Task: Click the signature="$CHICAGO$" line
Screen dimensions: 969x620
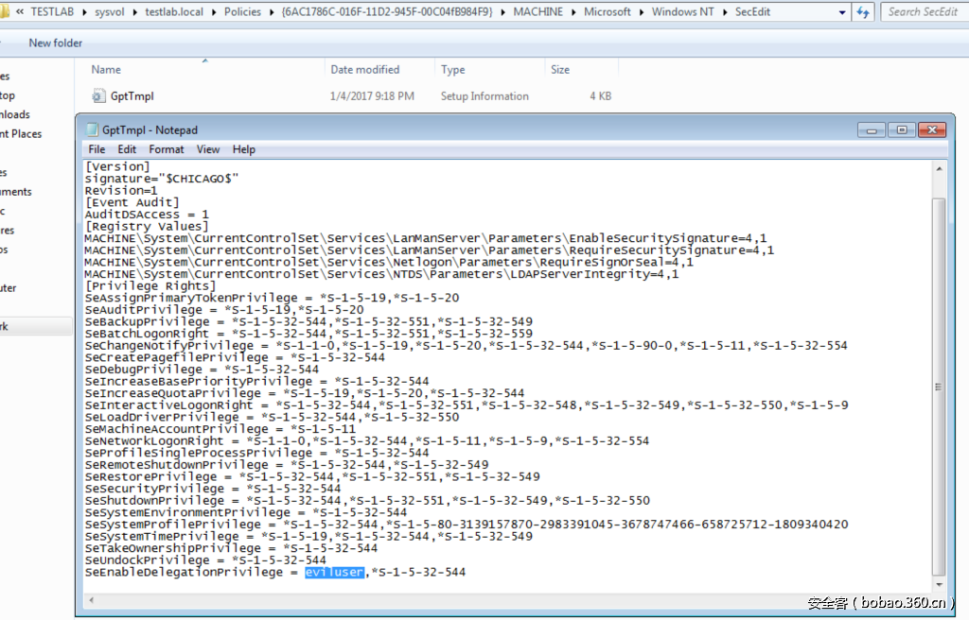Action: point(162,179)
